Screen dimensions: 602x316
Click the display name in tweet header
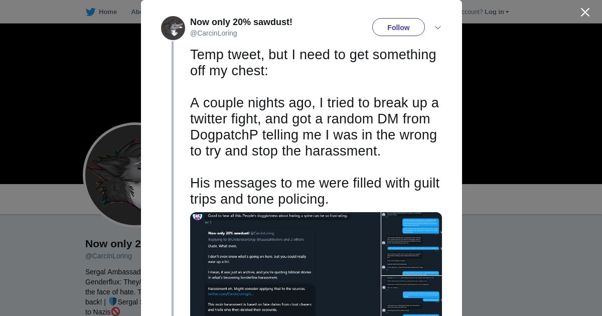[241, 22]
